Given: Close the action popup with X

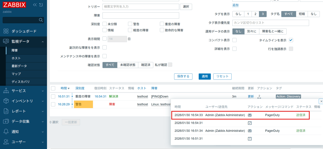Looking at the screenshot, I should [321, 101].
